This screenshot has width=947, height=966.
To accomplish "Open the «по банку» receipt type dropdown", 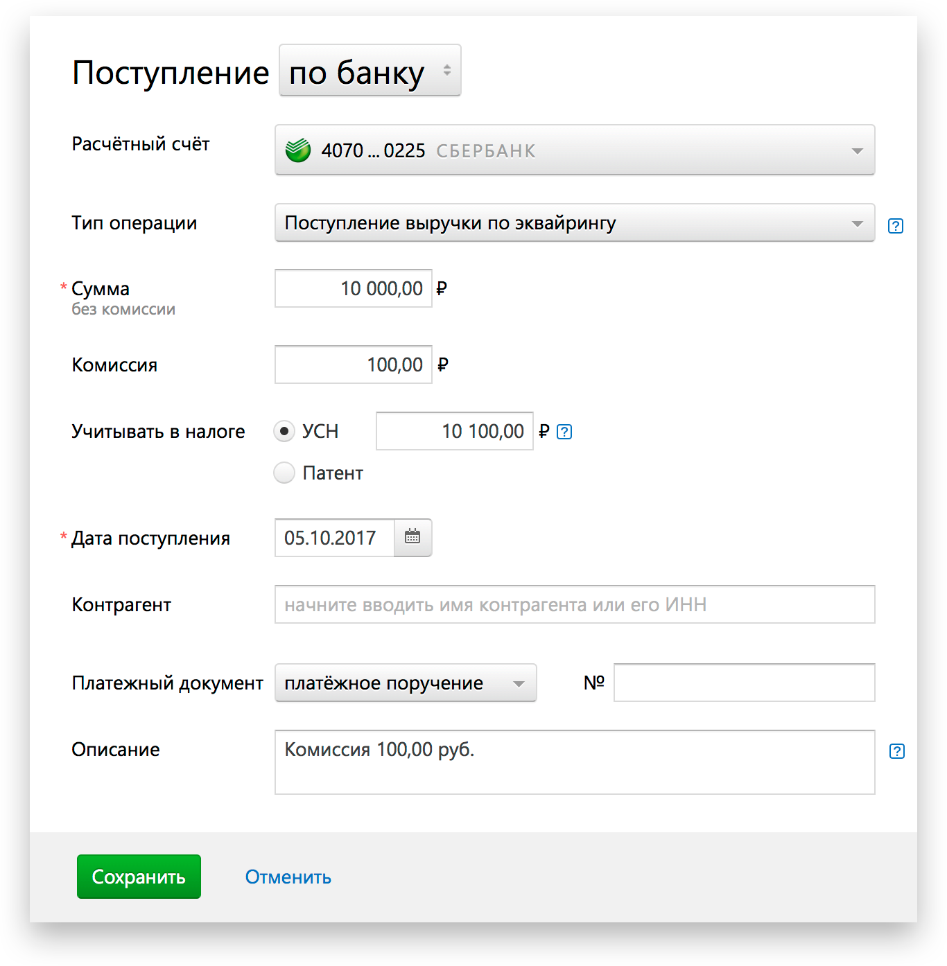I will pos(370,71).
